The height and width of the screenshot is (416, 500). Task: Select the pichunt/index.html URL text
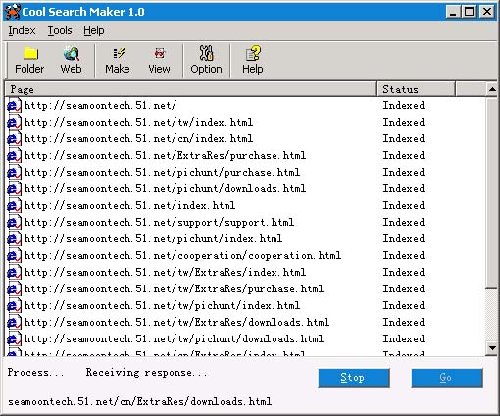[153, 238]
